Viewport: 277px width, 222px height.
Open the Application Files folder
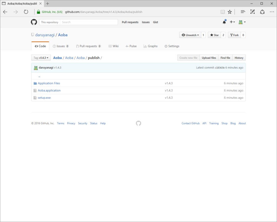click(x=49, y=83)
